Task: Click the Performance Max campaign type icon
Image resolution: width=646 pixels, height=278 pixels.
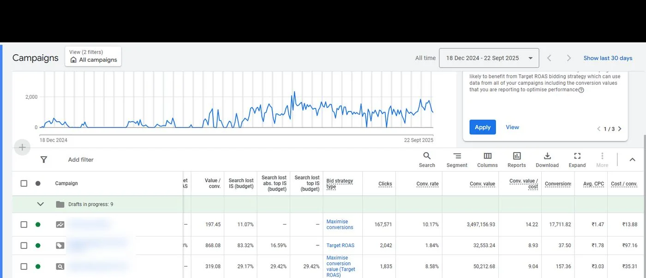Action: pos(60,225)
